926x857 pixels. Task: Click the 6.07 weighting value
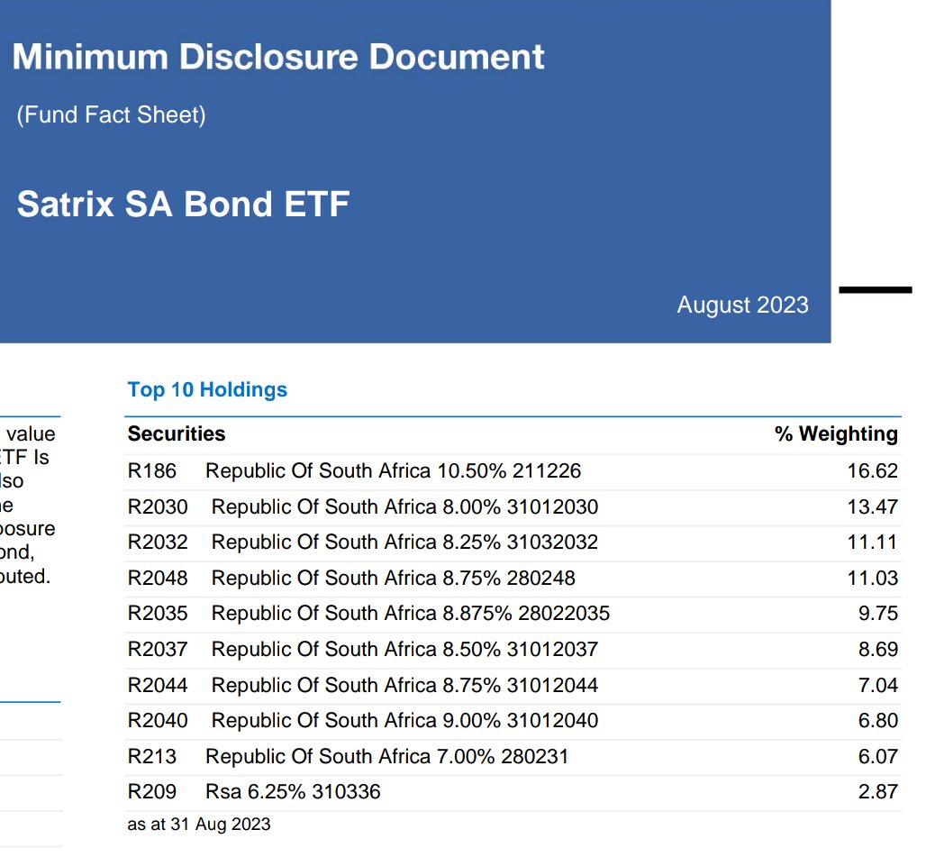pos(878,757)
